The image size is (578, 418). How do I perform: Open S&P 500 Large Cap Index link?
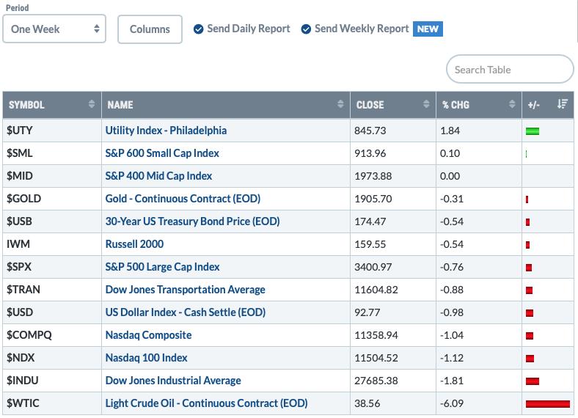162,267
